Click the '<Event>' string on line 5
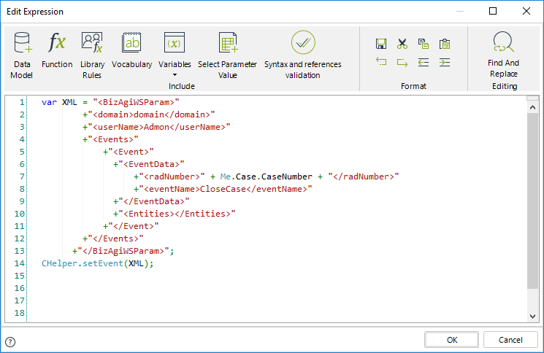The width and height of the screenshot is (544, 353). pos(131,152)
